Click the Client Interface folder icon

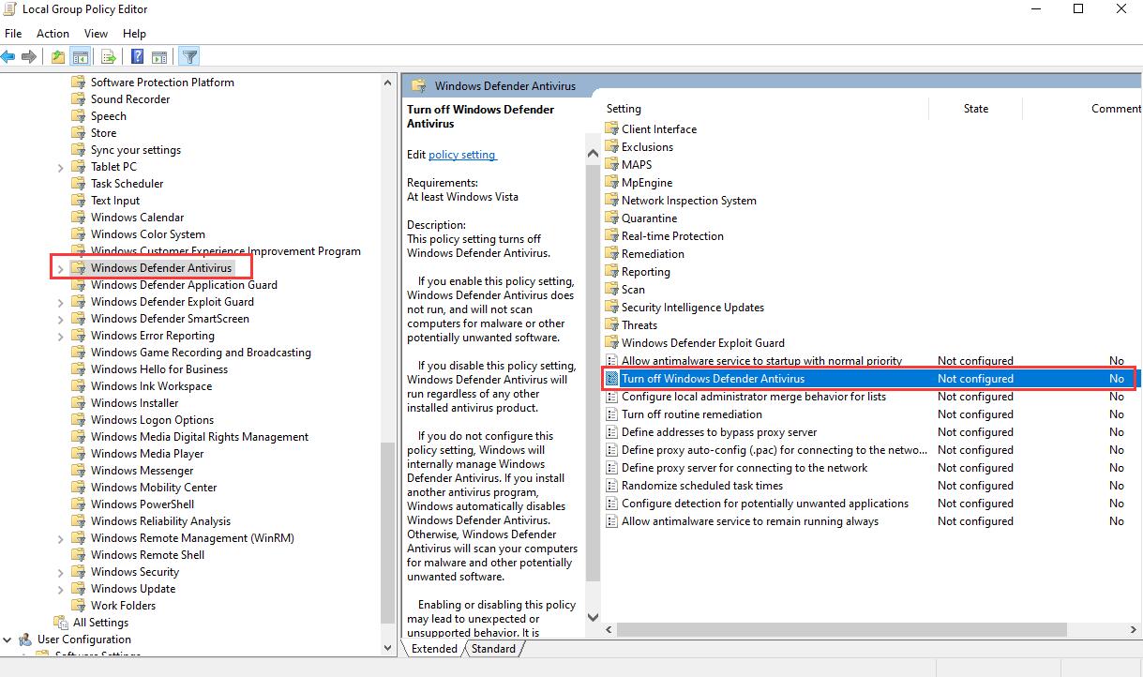click(612, 129)
